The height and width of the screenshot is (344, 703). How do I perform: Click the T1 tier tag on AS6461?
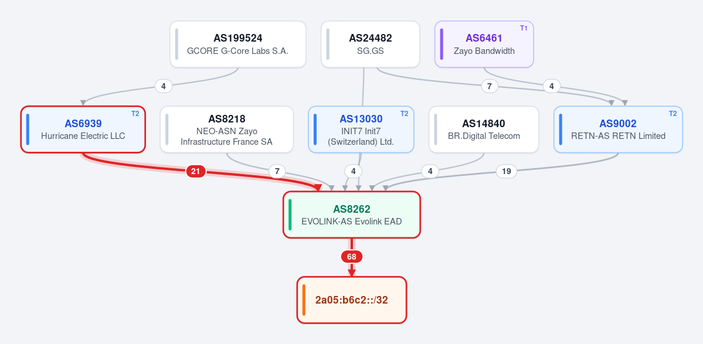coord(524,28)
